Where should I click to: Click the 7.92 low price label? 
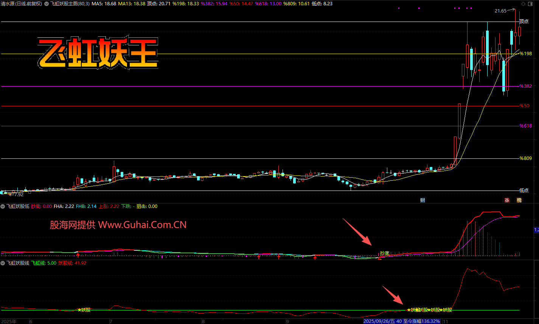pyautogui.click(x=18, y=195)
